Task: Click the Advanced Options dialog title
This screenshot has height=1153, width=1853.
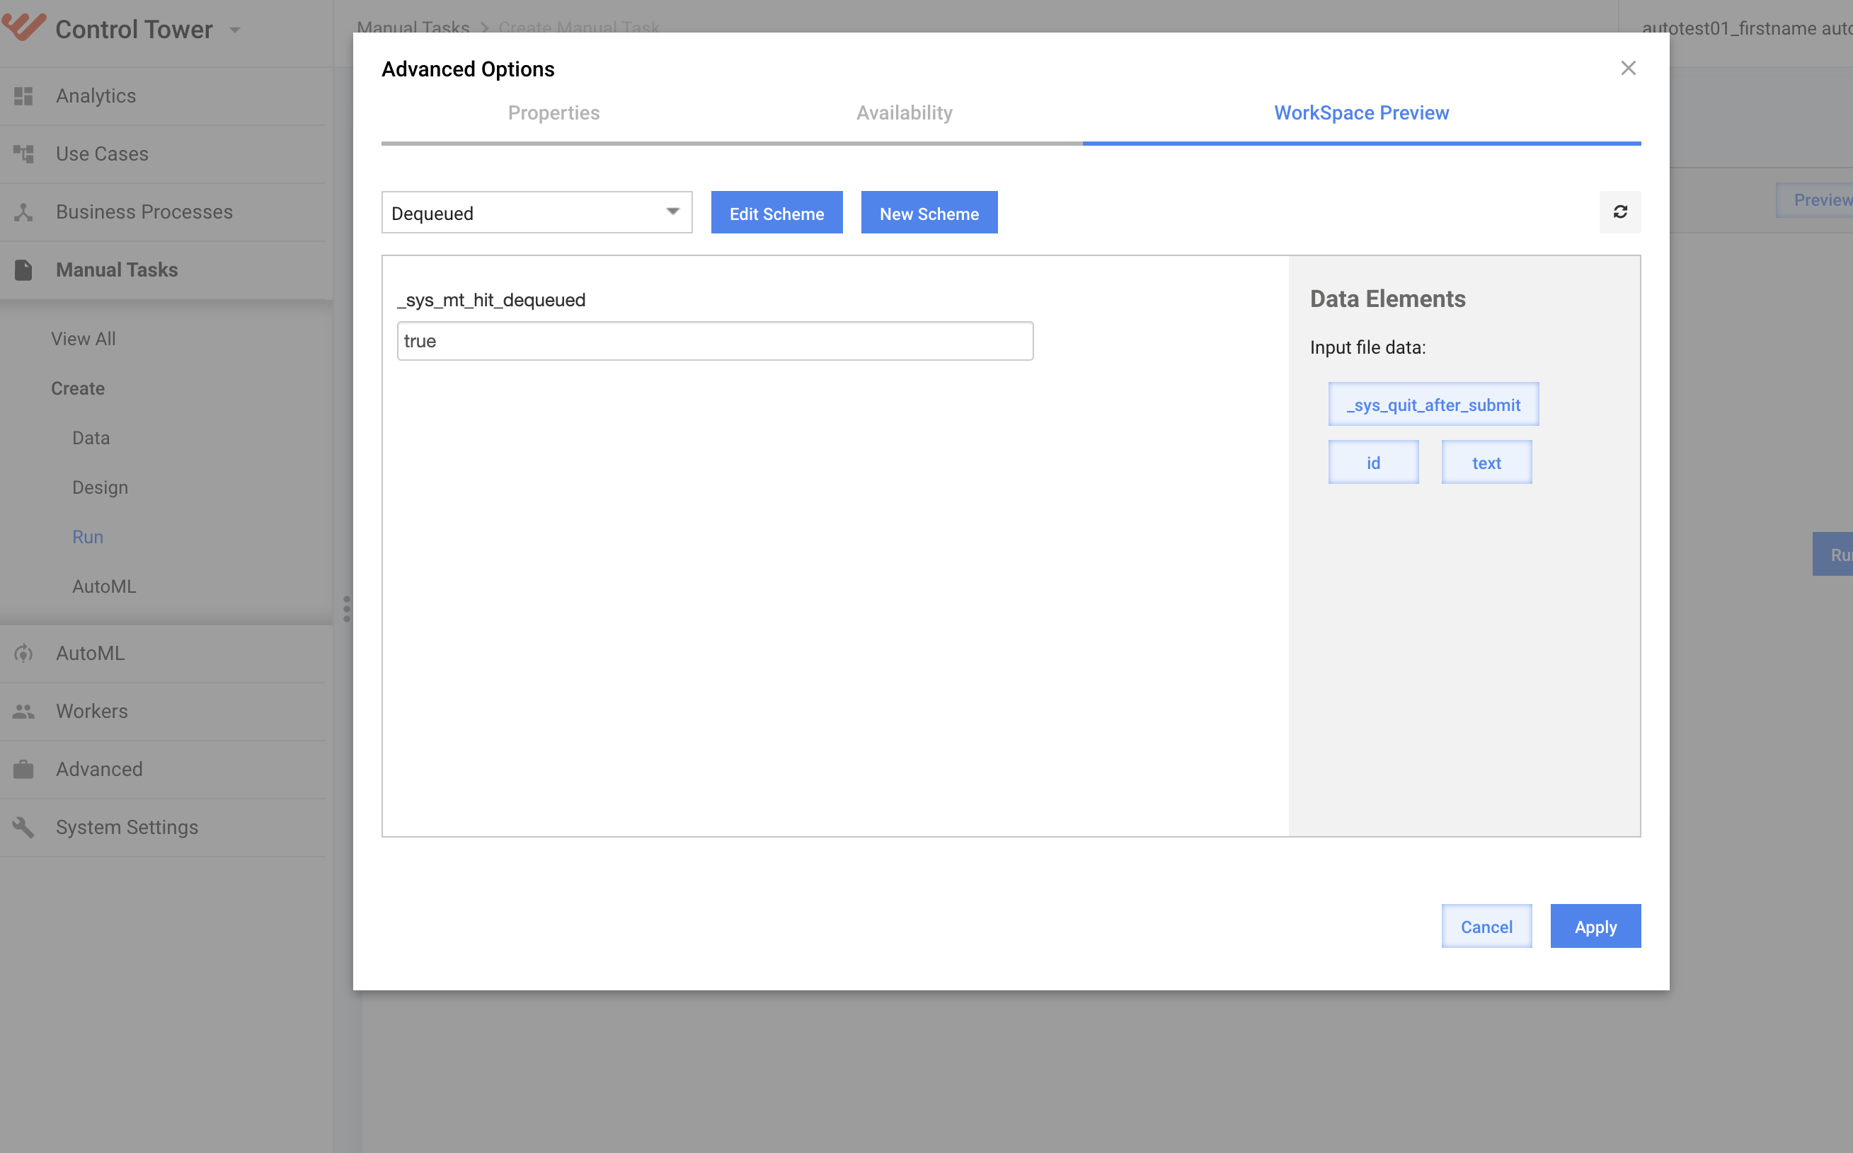Action: pos(468,69)
